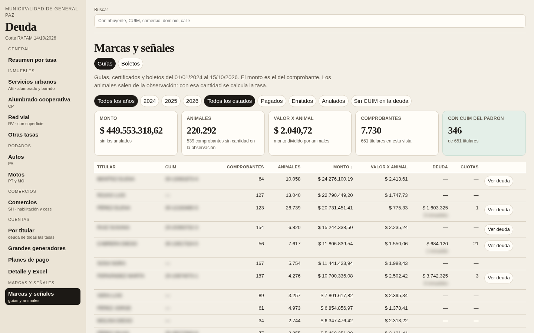Sort table by Monto column header

(x=343, y=167)
